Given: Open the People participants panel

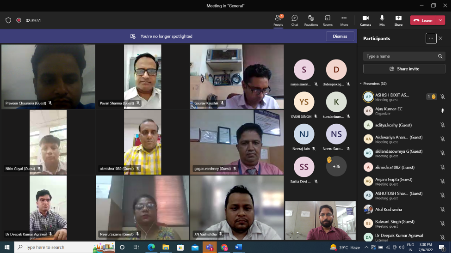Looking at the screenshot, I should pos(278,20).
